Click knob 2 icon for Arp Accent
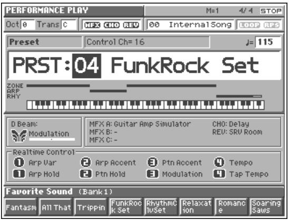 [x=86, y=162]
